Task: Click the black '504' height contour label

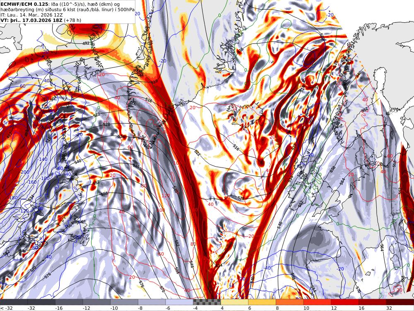Action: (53, 99)
